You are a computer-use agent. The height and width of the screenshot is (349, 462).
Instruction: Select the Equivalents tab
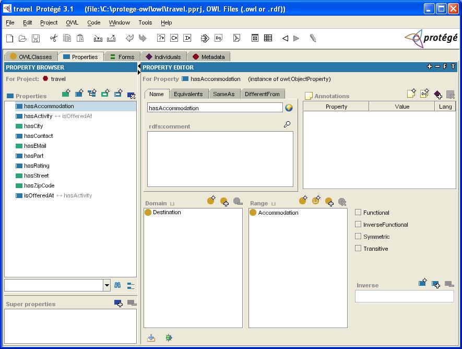[x=188, y=94]
